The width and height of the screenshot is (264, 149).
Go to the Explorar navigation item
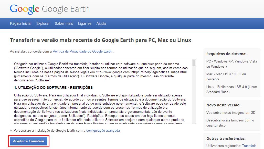click(43, 23)
